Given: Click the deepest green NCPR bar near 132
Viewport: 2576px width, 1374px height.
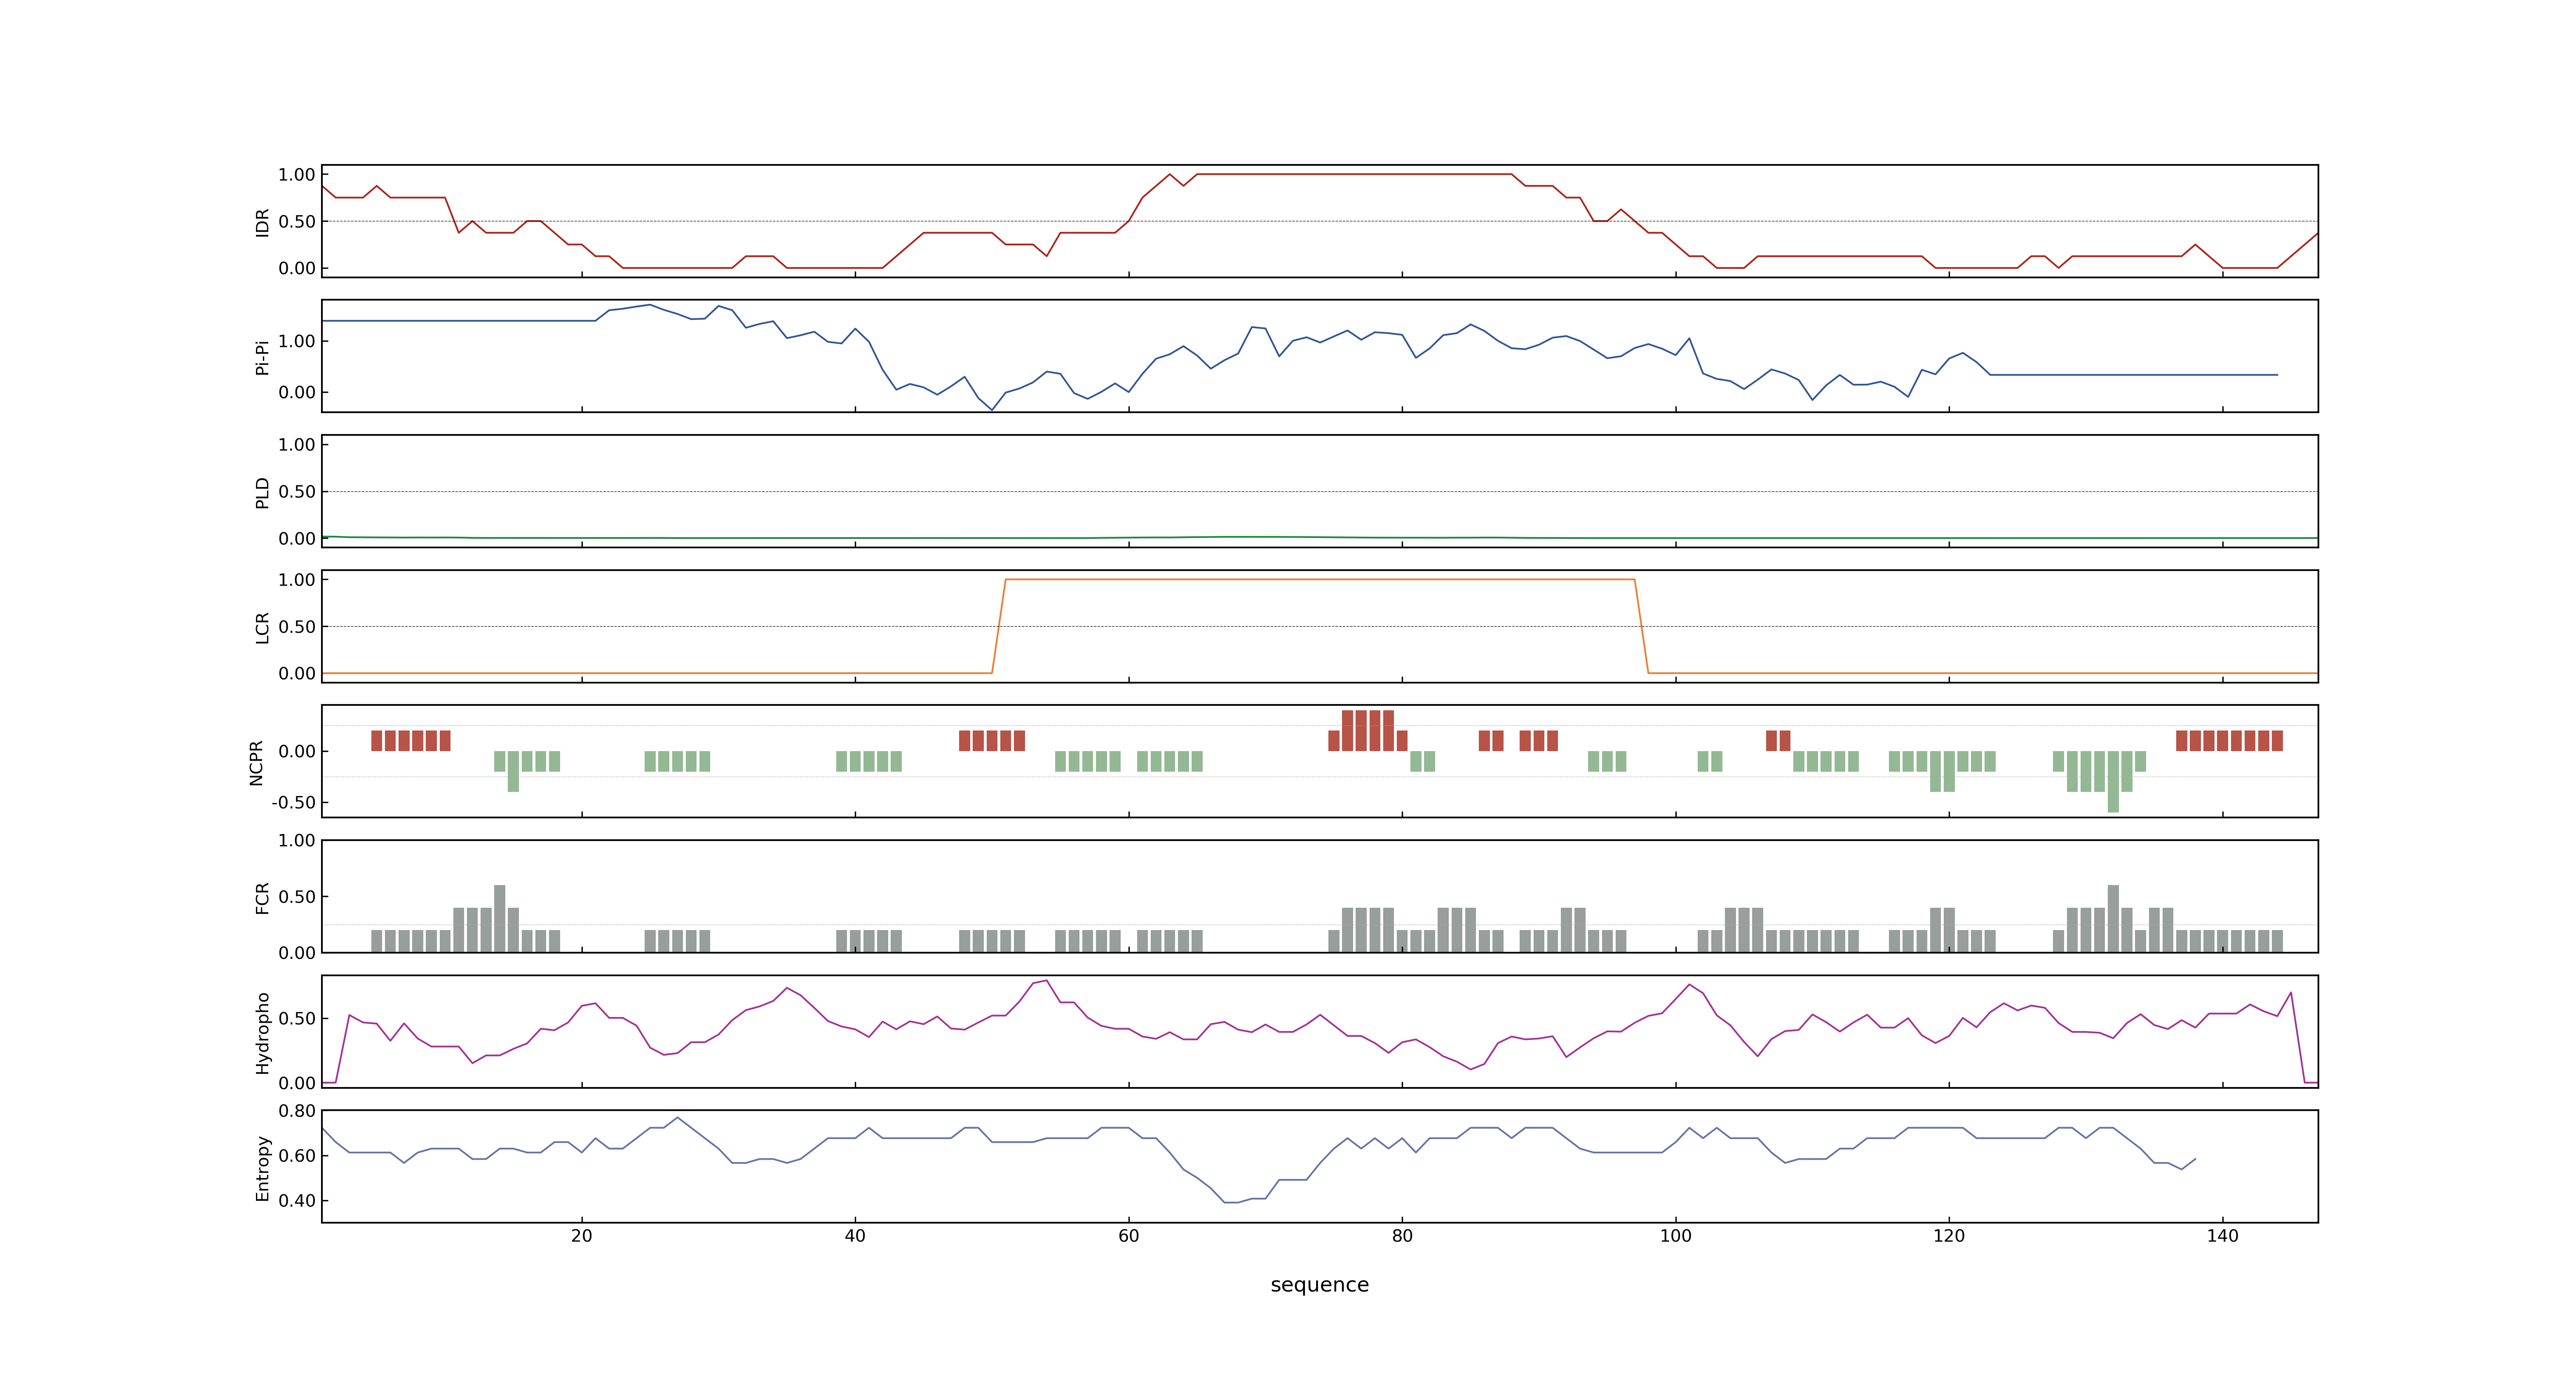Looking at the screenshot, I should click(2113, 781).
